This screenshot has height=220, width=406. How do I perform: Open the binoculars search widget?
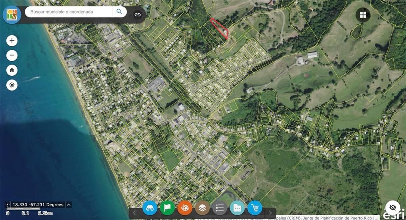[150, 207]
